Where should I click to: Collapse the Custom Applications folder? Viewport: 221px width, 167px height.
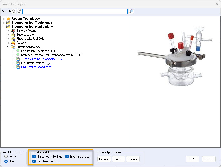click(x=8, y=47)
